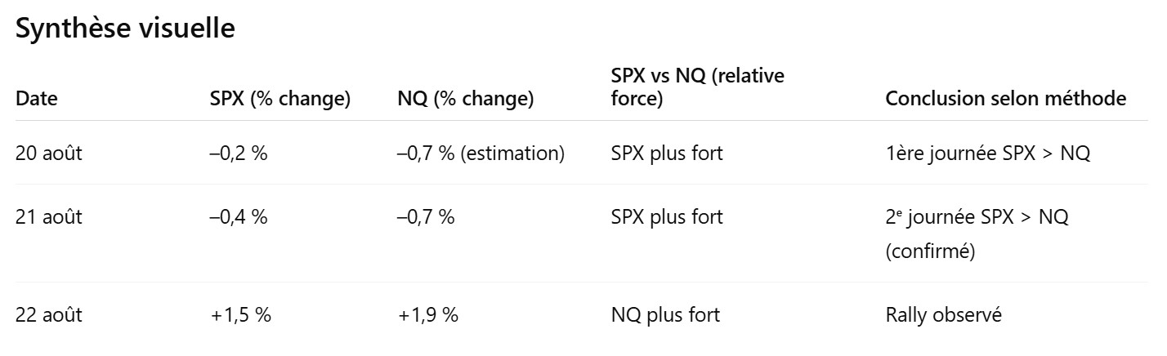Click '1ère journée SPX > NQ' conclusion
Viewport: 1167px width, 356px height.
click(987, 153)
